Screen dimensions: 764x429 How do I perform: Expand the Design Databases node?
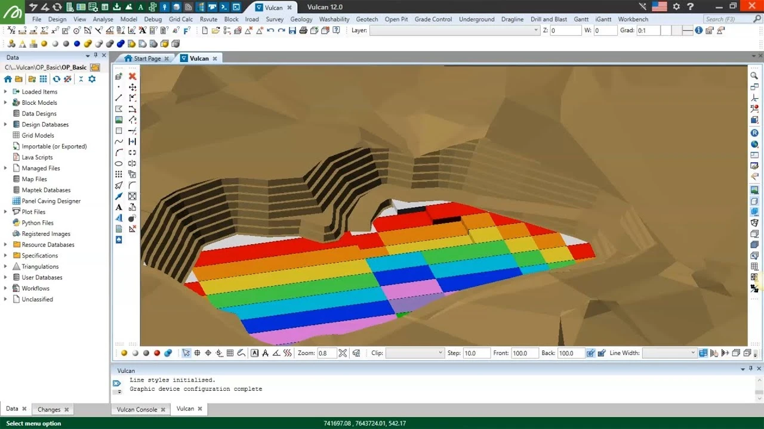point(6,125)
